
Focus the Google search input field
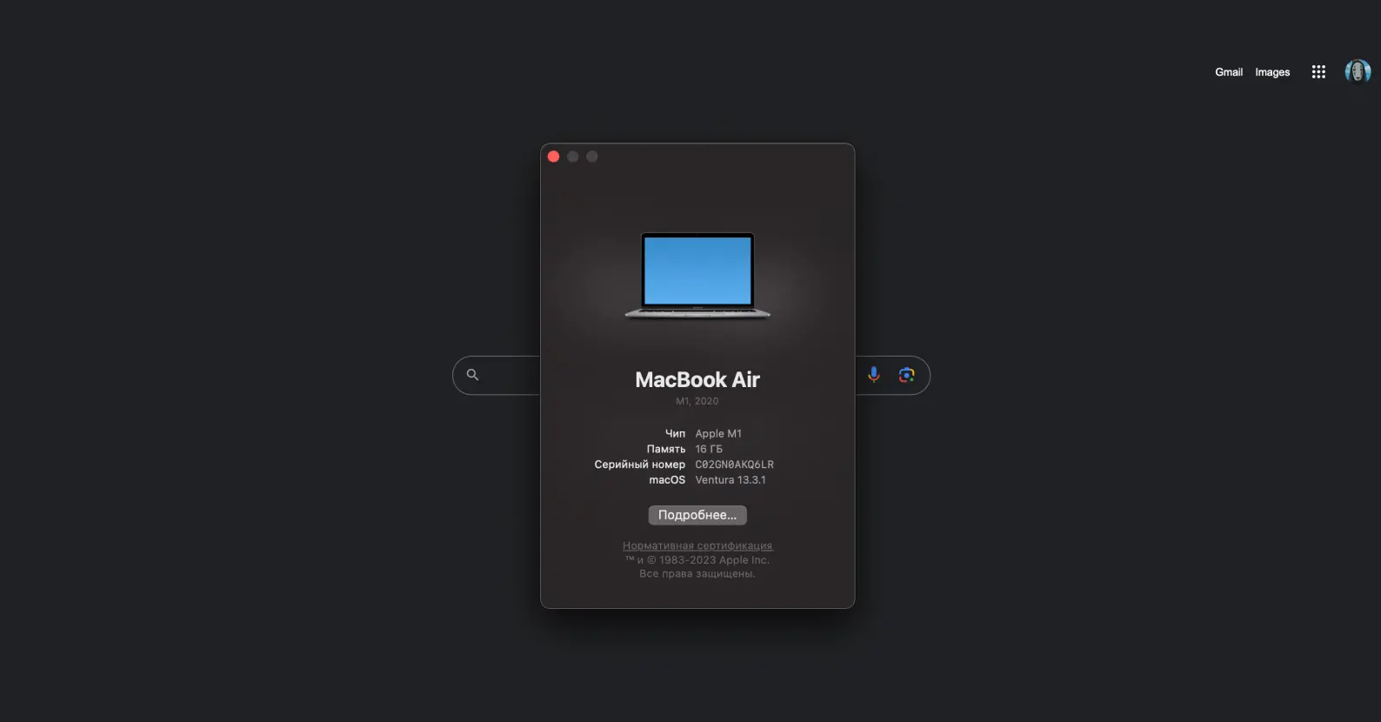[511, 375]
